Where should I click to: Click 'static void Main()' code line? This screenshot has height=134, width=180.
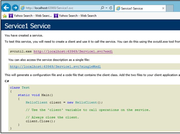point(35,95)
